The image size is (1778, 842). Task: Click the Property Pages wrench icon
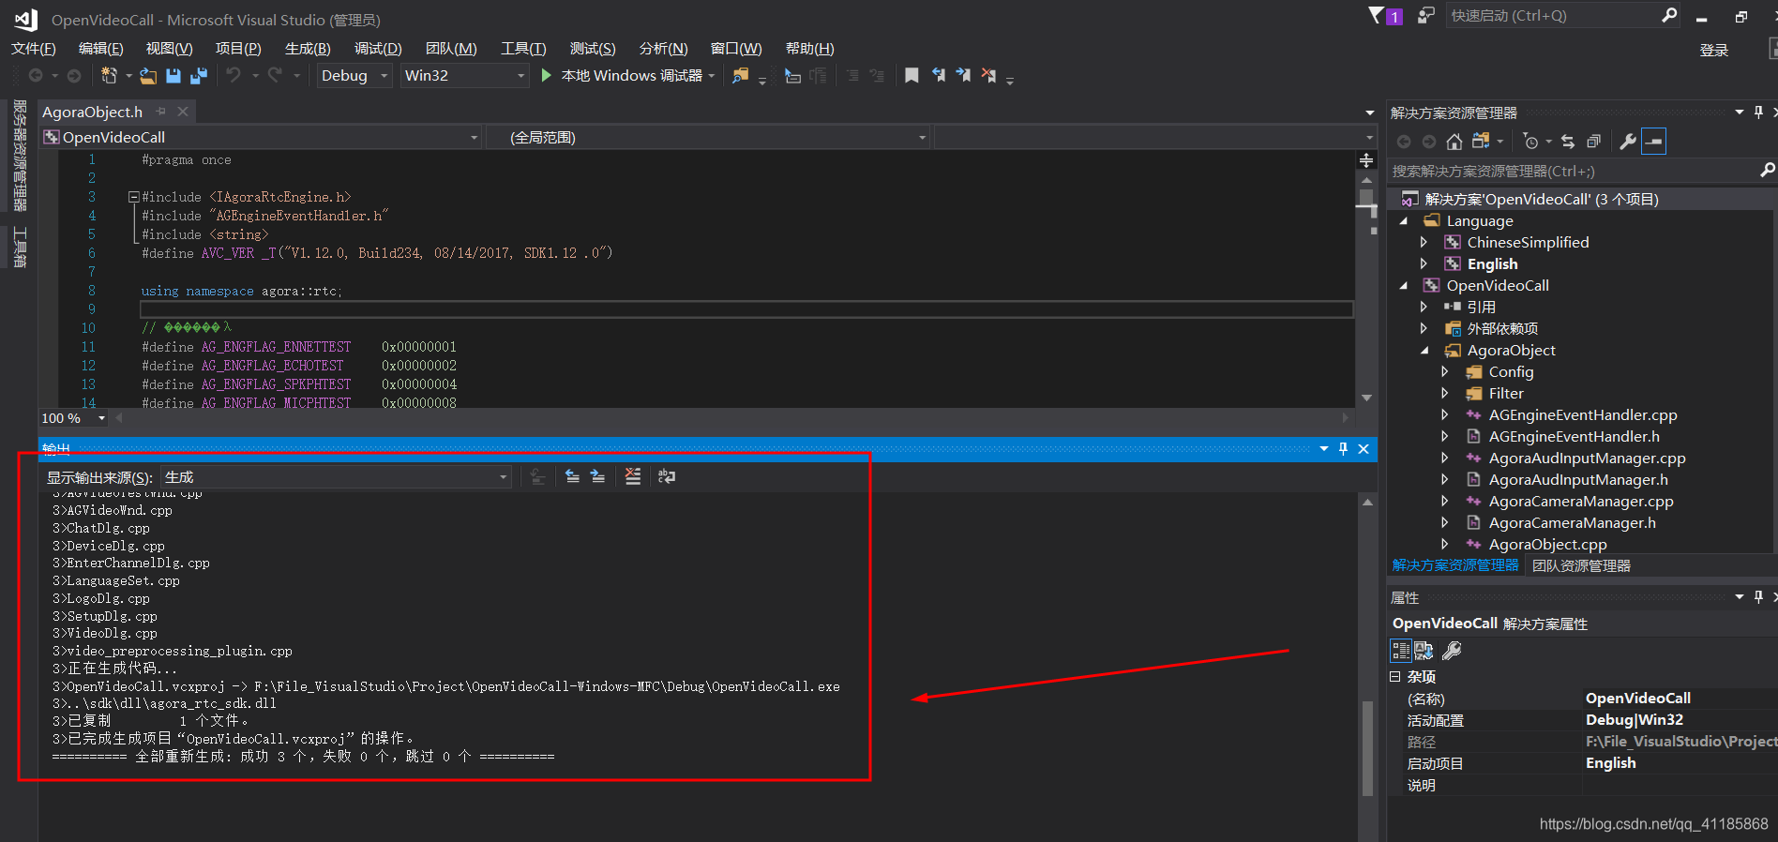tap(1452, 651)
